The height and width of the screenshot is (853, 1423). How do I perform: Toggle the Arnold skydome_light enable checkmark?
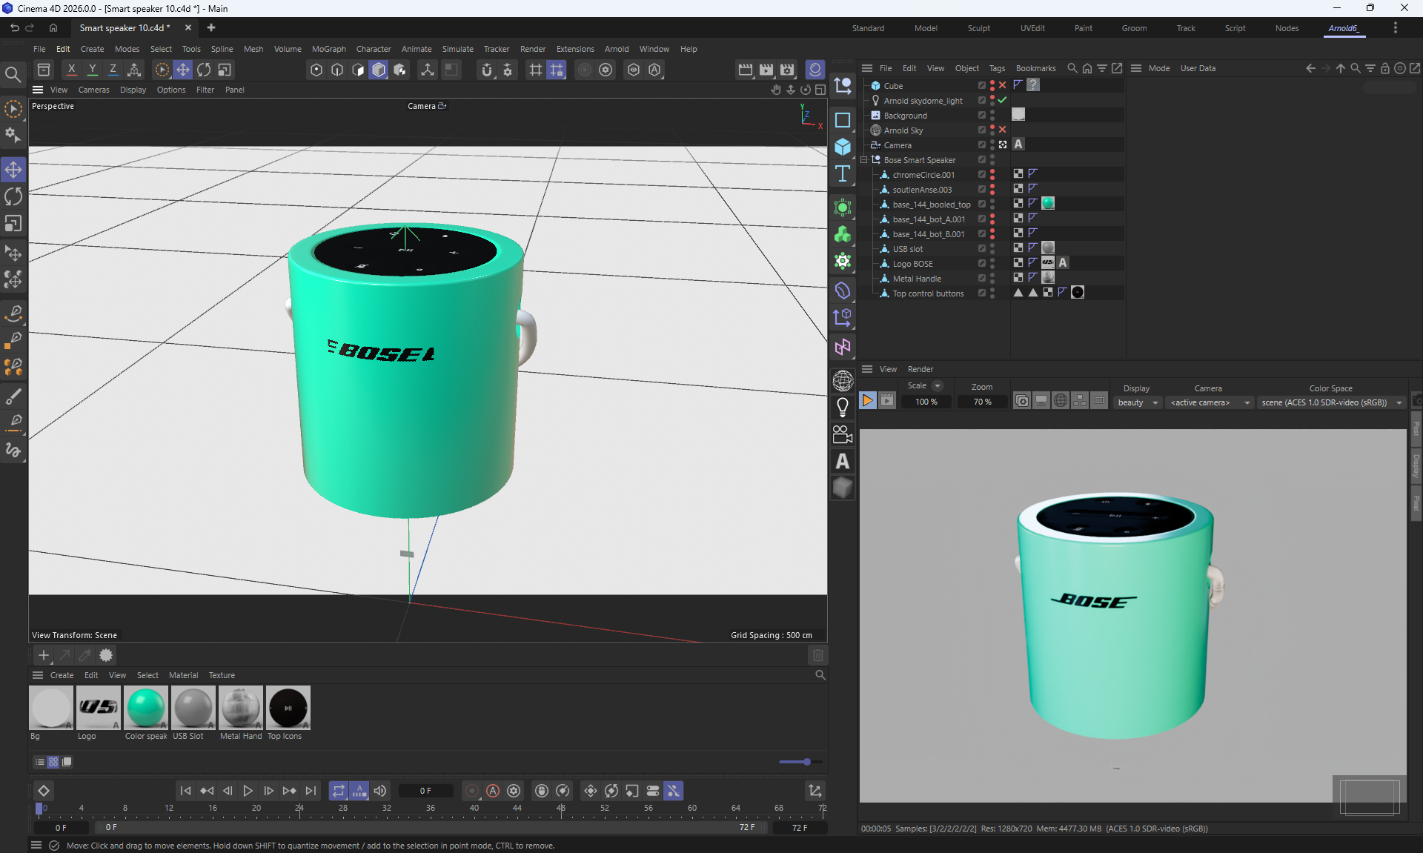click(1003, 100)
